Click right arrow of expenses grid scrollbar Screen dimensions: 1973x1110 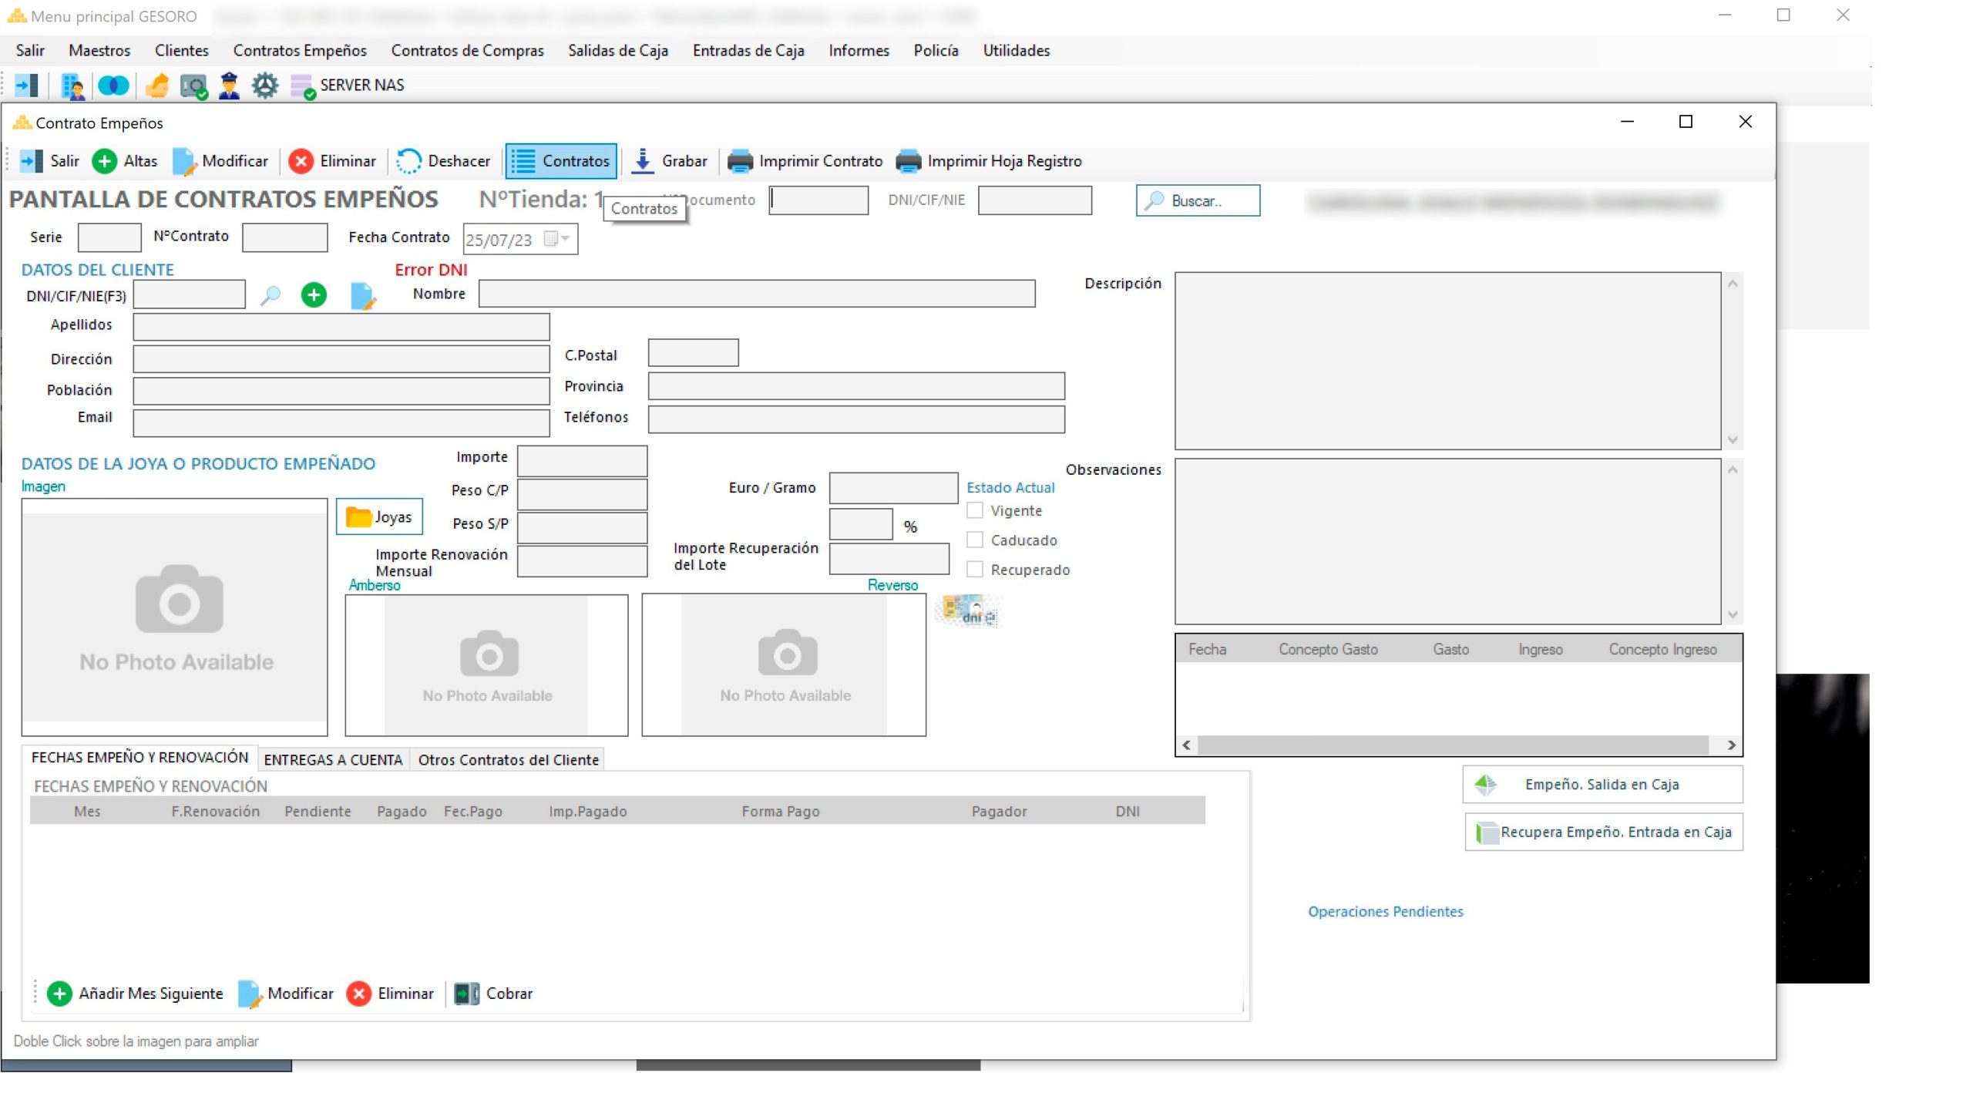1732,745
